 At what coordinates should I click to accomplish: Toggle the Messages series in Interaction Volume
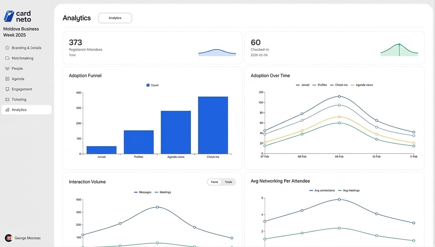point(143,192)
